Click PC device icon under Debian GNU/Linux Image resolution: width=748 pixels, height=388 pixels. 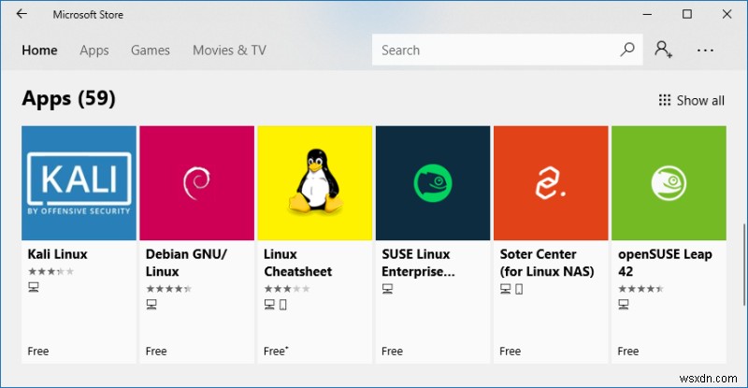point(151,304)
